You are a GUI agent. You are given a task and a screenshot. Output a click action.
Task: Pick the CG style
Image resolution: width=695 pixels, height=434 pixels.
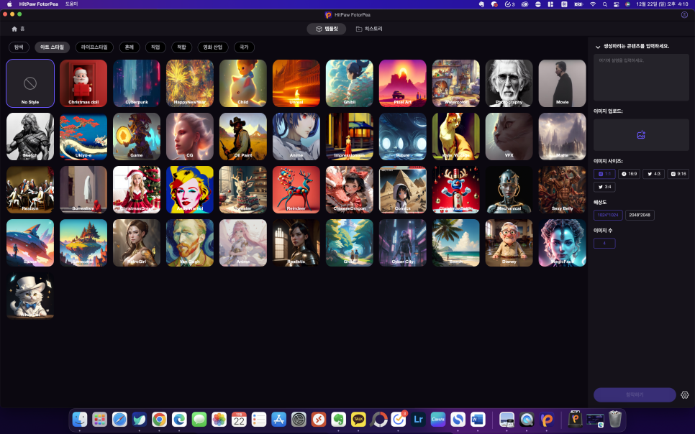[190, 137]
